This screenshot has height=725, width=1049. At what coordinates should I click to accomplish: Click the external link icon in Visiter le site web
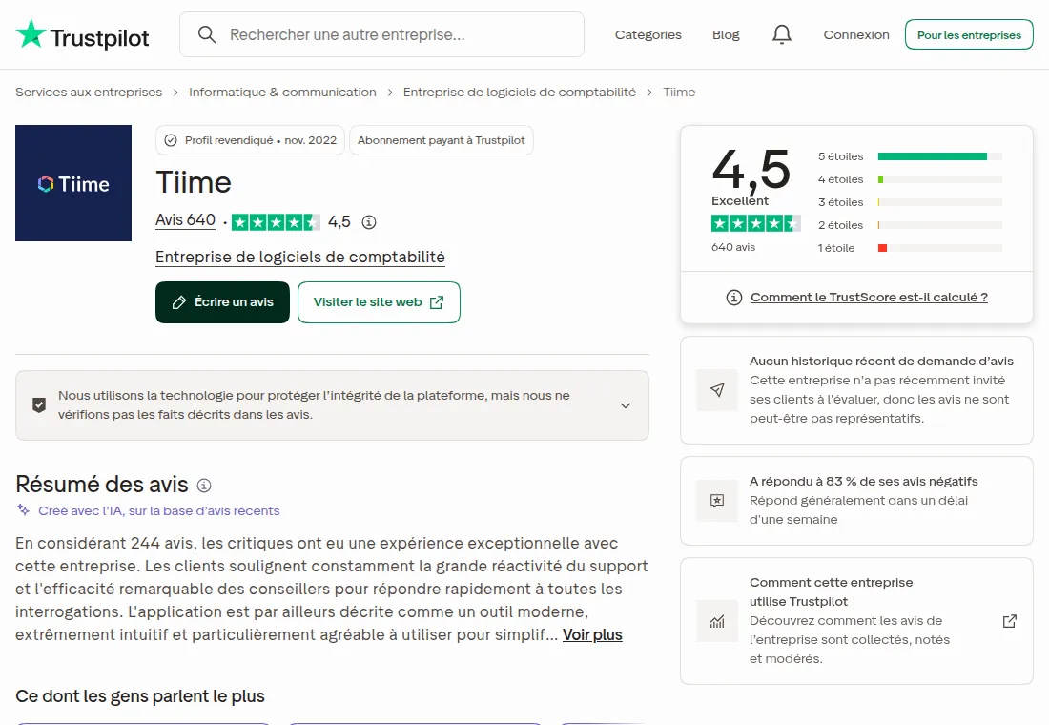[436, 302]
